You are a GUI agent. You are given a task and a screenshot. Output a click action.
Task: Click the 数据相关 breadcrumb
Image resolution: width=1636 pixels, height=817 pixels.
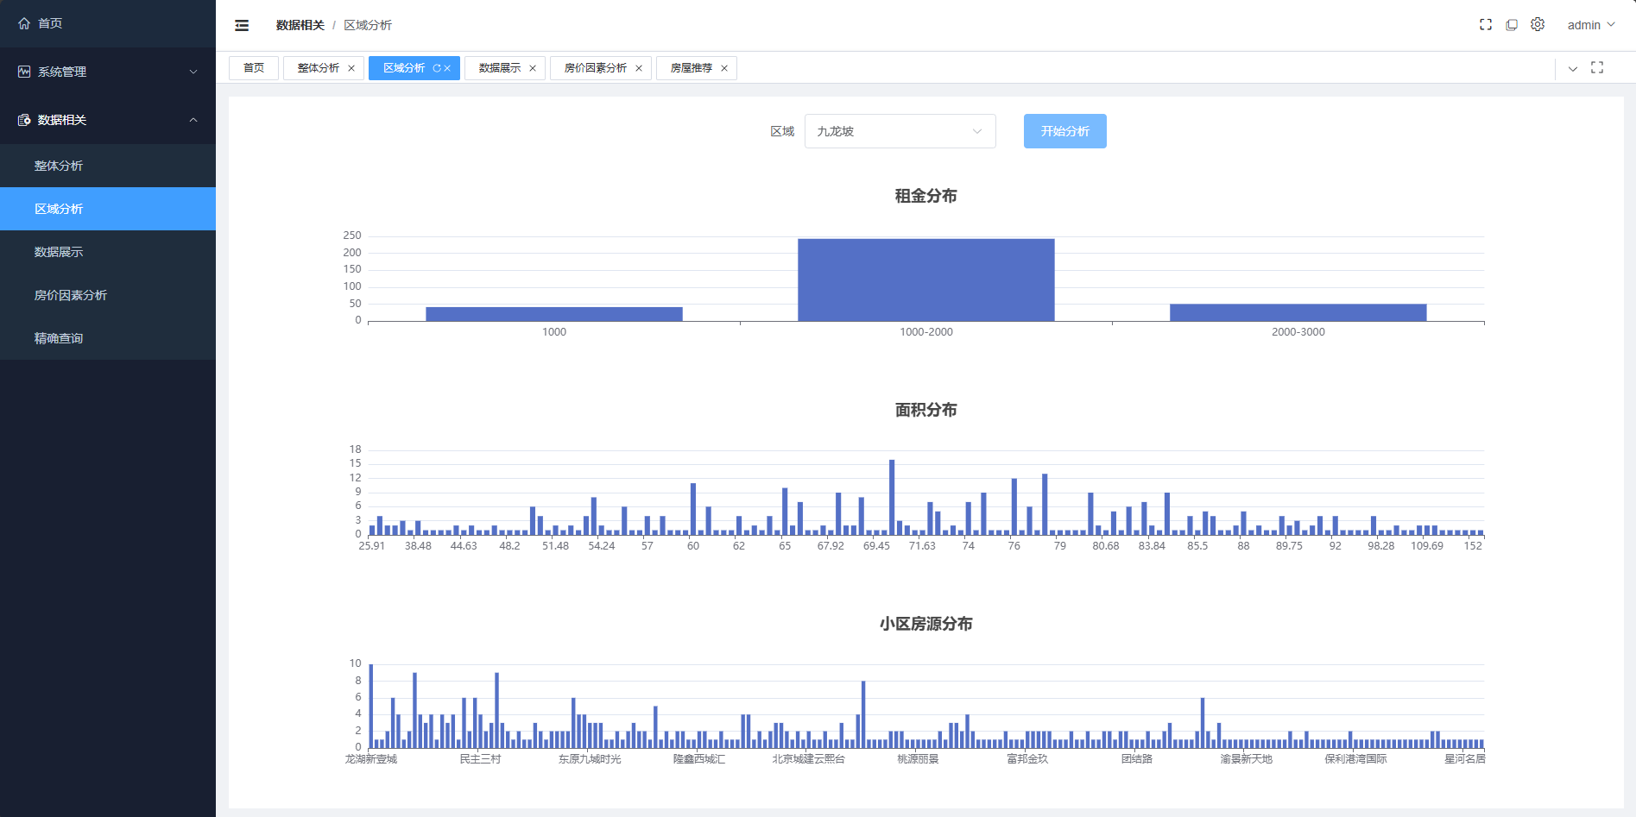tap(300, 25)
